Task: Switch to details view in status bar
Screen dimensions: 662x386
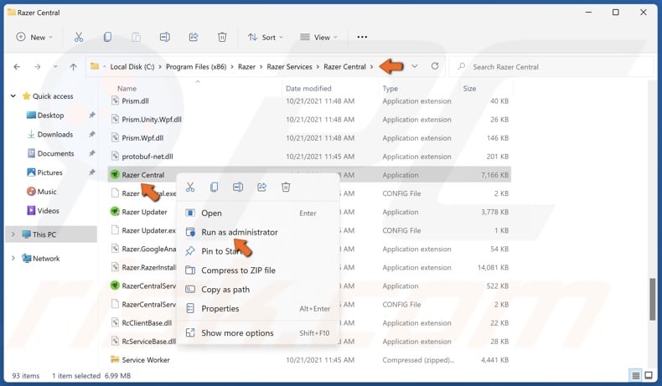Action: pyautogui.click(x=637, y=375)
